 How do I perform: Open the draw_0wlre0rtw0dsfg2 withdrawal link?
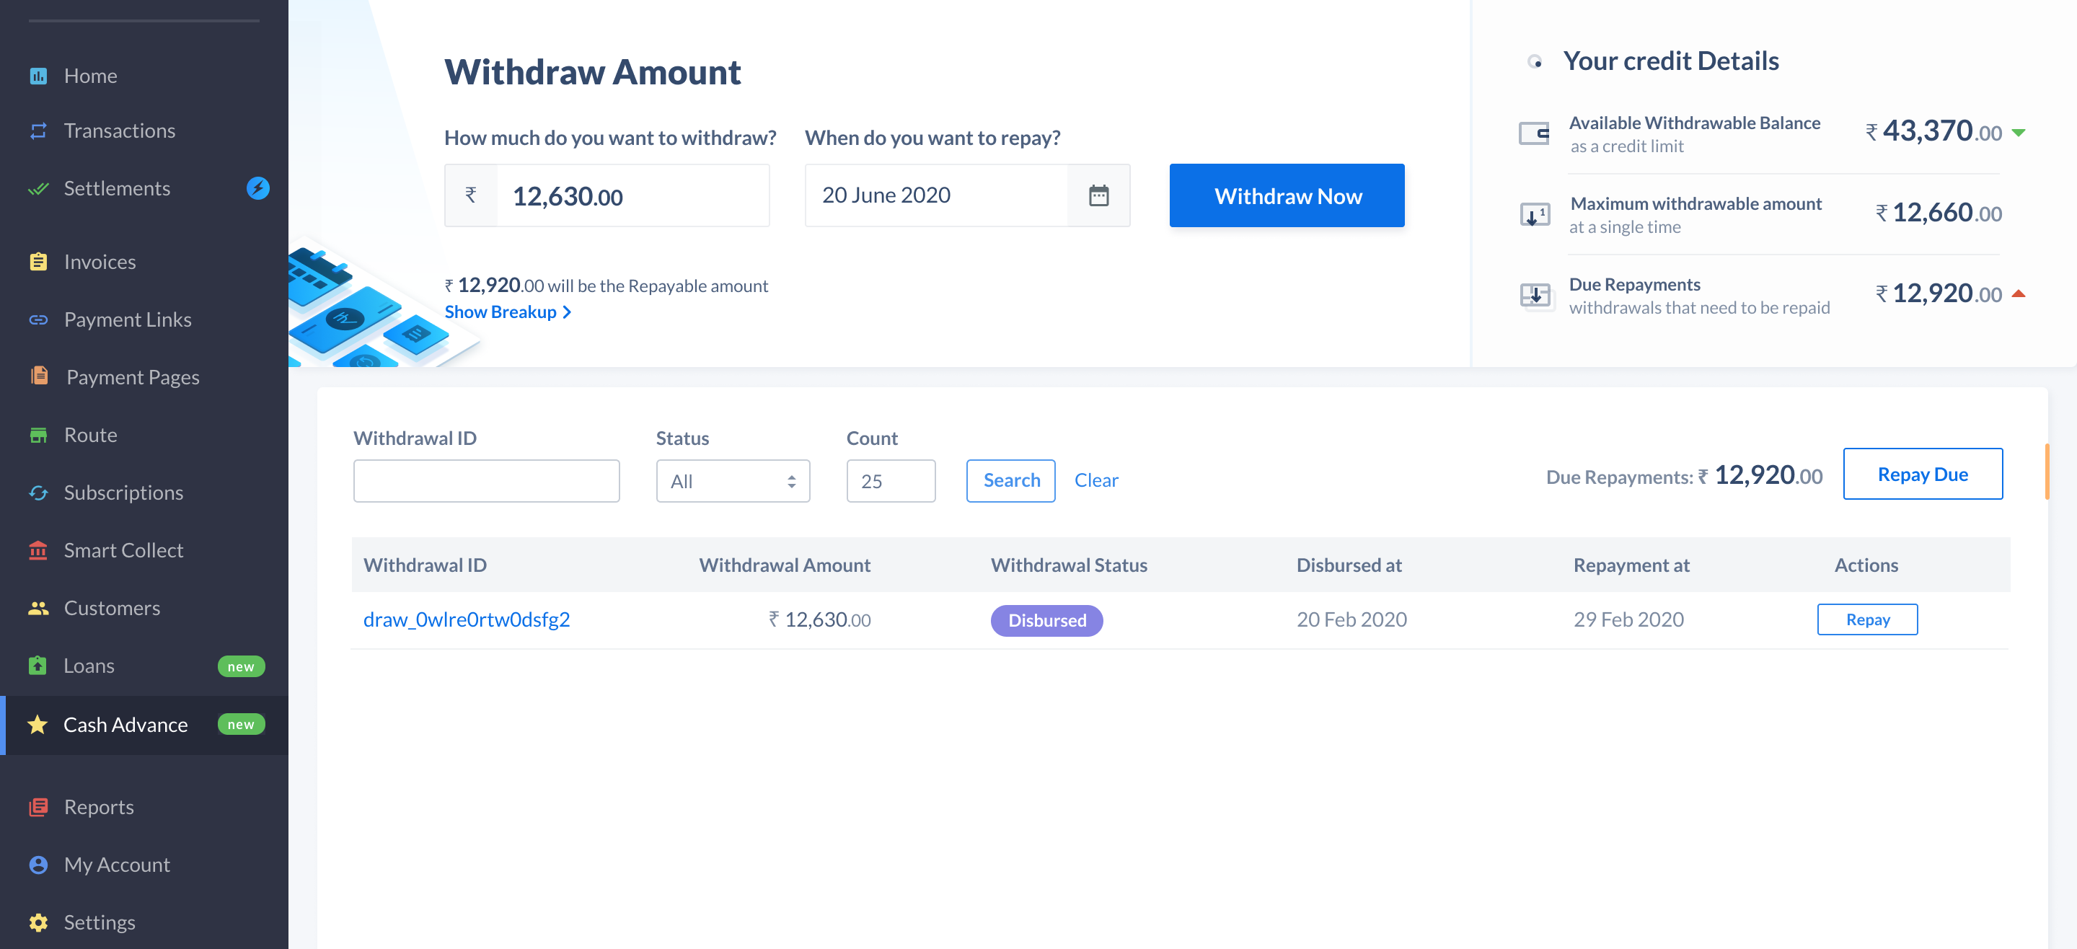[467, 619]
